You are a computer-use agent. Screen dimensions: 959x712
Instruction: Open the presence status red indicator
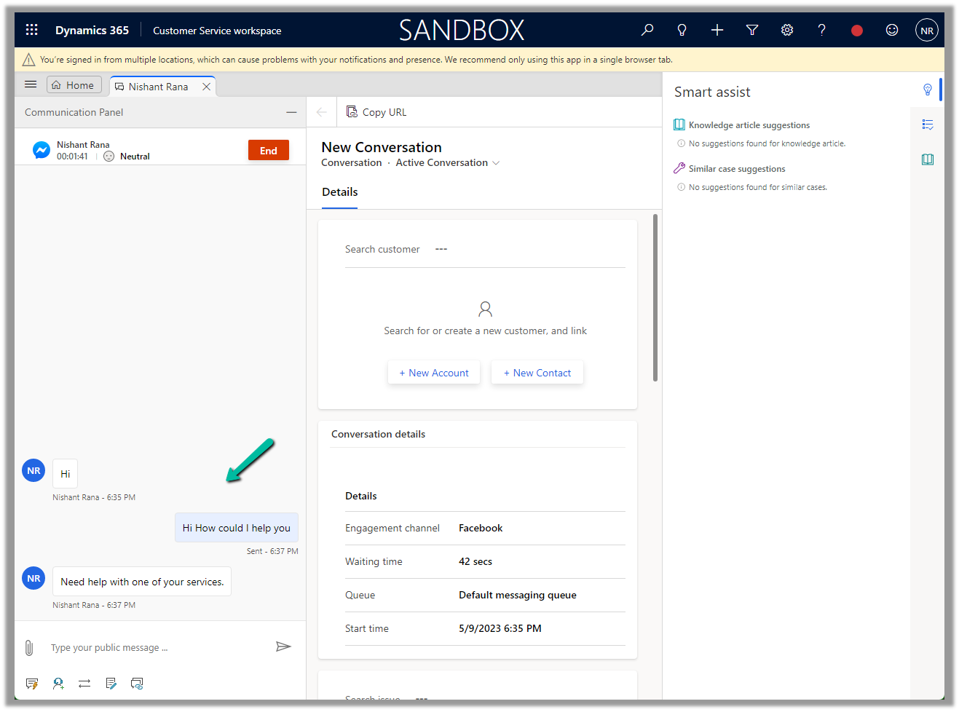coord(857,30)
